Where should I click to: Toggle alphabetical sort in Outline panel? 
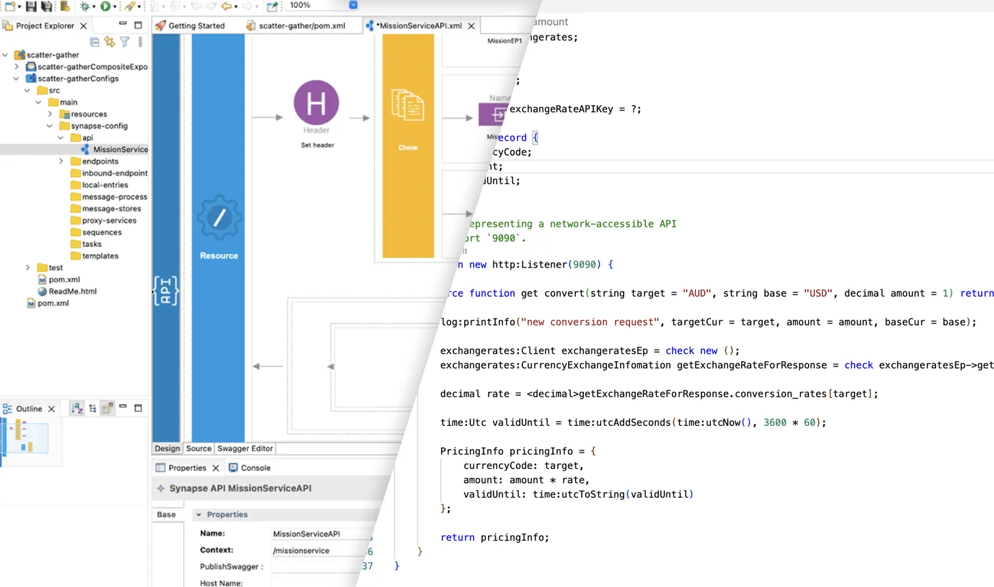tap(77, 408)
